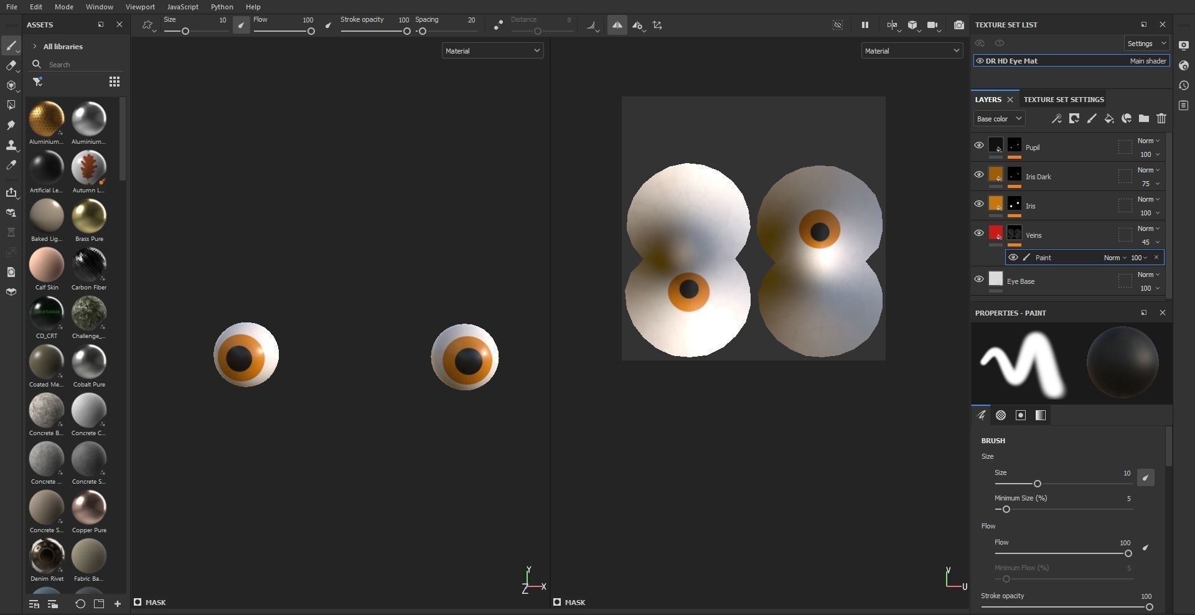This screenshot has height=615, width=1195.
Task: Switch to Texture Set Settings tab
Action: click(x=1064, y=100)
